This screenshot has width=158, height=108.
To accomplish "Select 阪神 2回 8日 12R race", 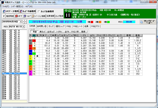I will point(14,99).
